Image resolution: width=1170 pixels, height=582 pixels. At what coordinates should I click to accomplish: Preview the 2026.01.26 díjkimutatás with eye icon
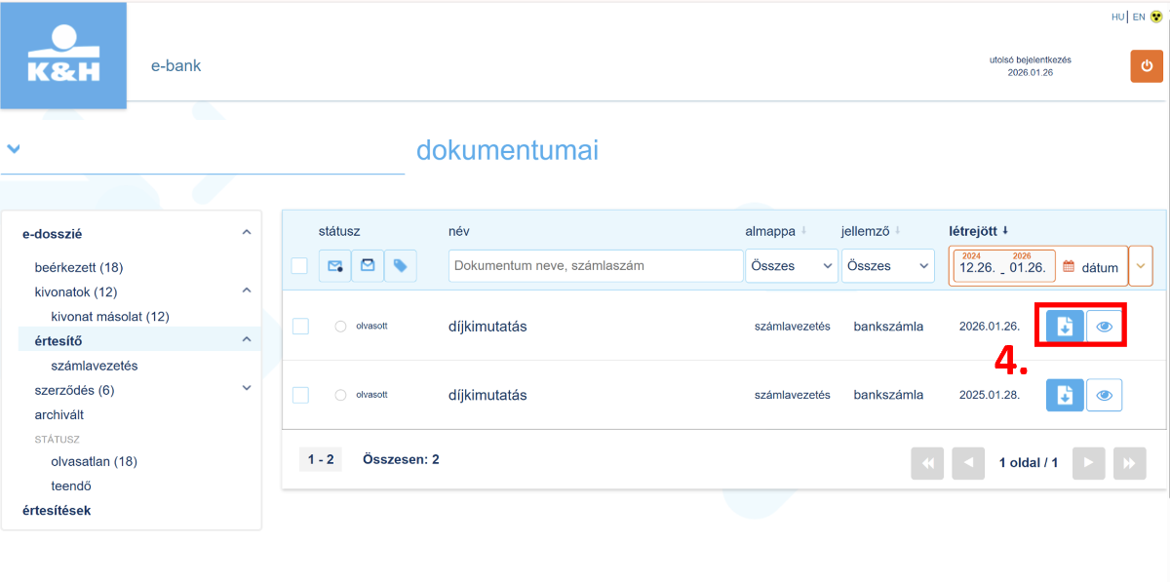click(x=1104, y=327)
